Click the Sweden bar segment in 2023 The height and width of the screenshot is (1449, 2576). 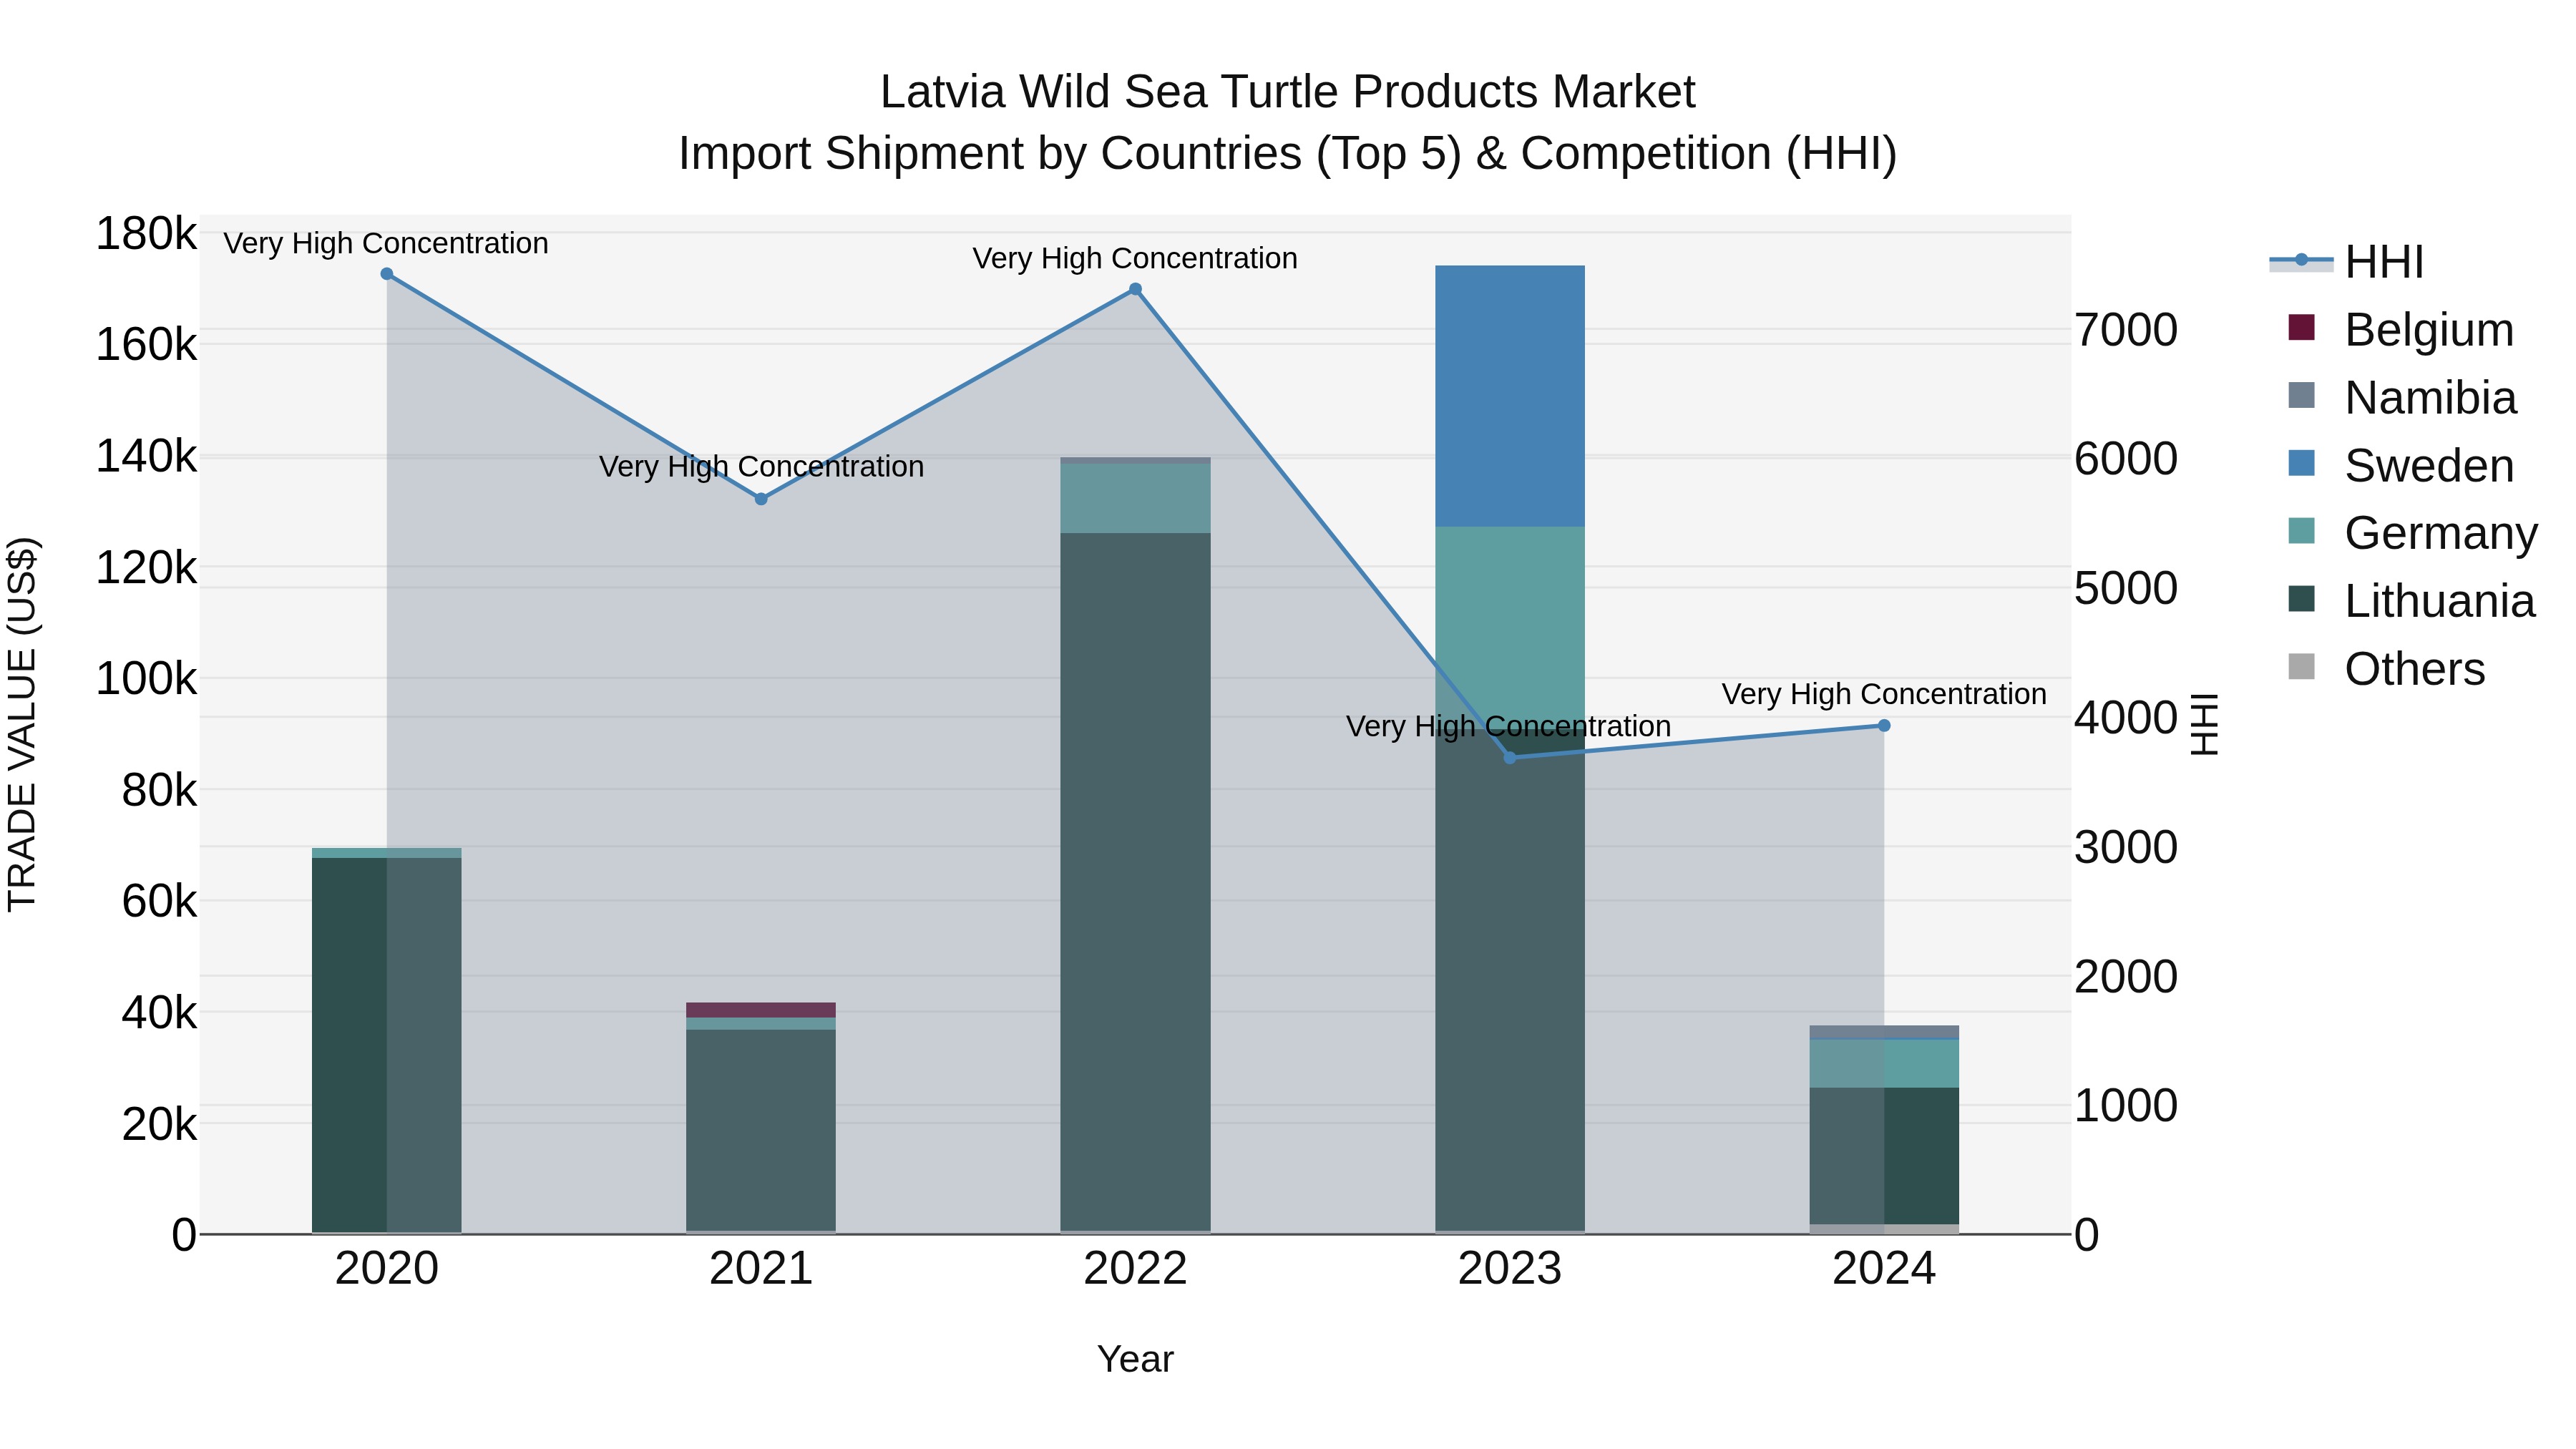[1510, 396]
